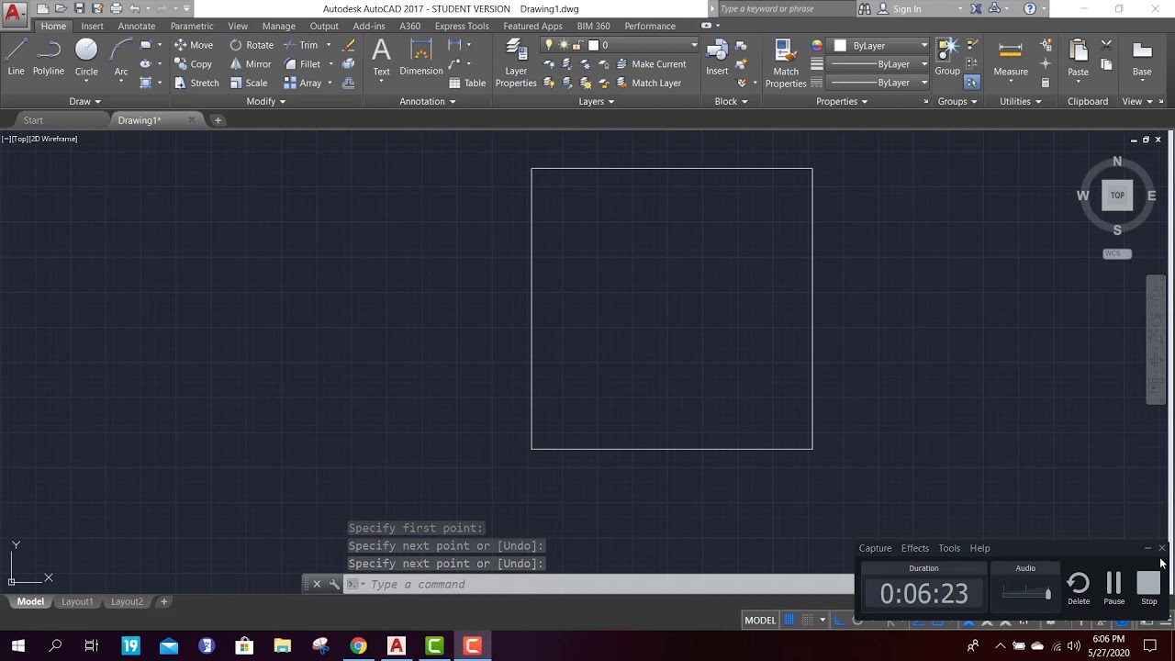This screenshot has width=1175, height=661.
Task: Open Chrome from the taskbar
Action: pyautogui.click(x=358, y=646)
